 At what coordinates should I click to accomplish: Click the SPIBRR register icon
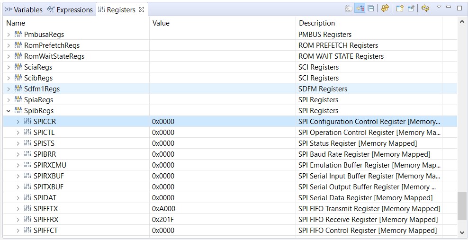[27, 154]
